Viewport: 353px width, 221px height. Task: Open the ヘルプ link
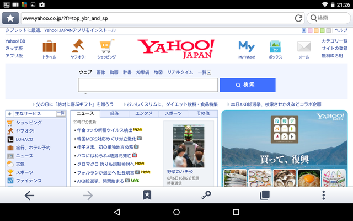341,30
